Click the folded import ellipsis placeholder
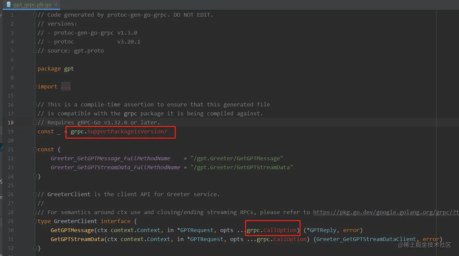Viewport: 459px width, 256px height. click(x=66, y=86)
